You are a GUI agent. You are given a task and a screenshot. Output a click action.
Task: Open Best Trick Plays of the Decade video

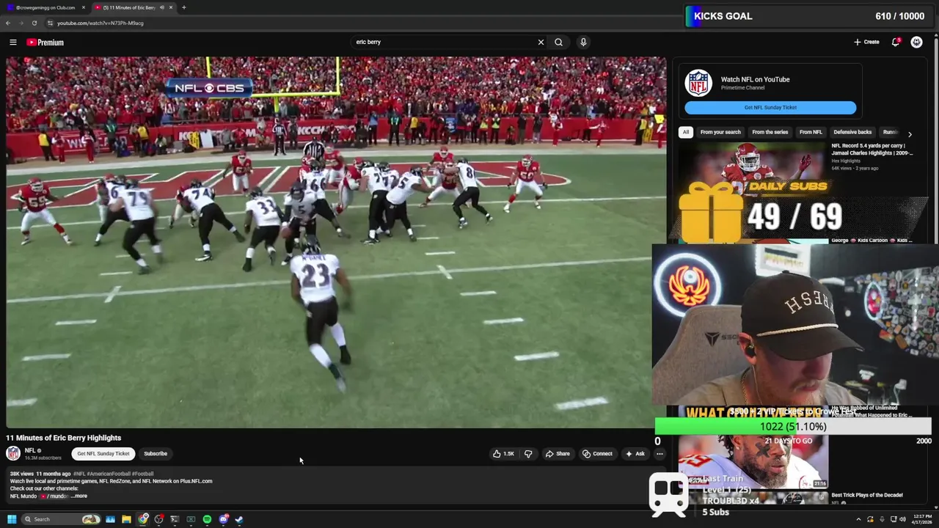click(867, 495)
